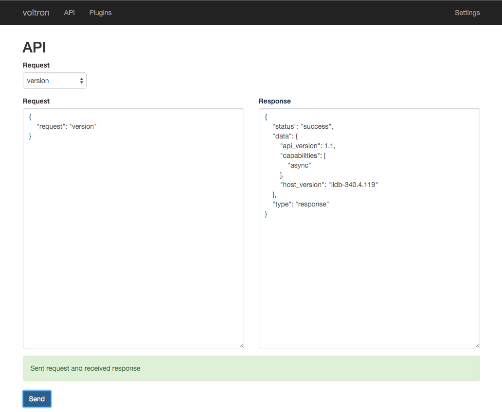Screen dimensions: 502x412
Task: Expand the Request selector to change request type
Action: 54,81
